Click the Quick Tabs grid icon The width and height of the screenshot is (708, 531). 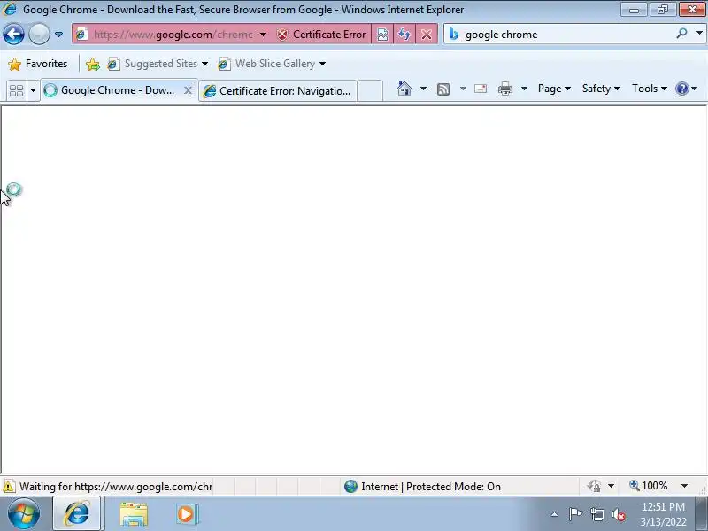coord(16,90)
